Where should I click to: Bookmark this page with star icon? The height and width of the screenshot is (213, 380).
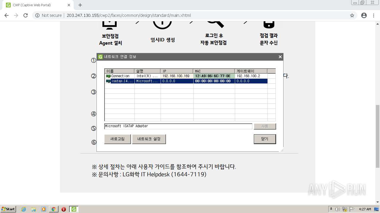click(352, 15)
